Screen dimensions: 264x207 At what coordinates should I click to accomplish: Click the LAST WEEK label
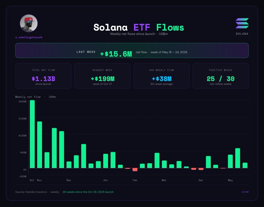click(86, 52)
